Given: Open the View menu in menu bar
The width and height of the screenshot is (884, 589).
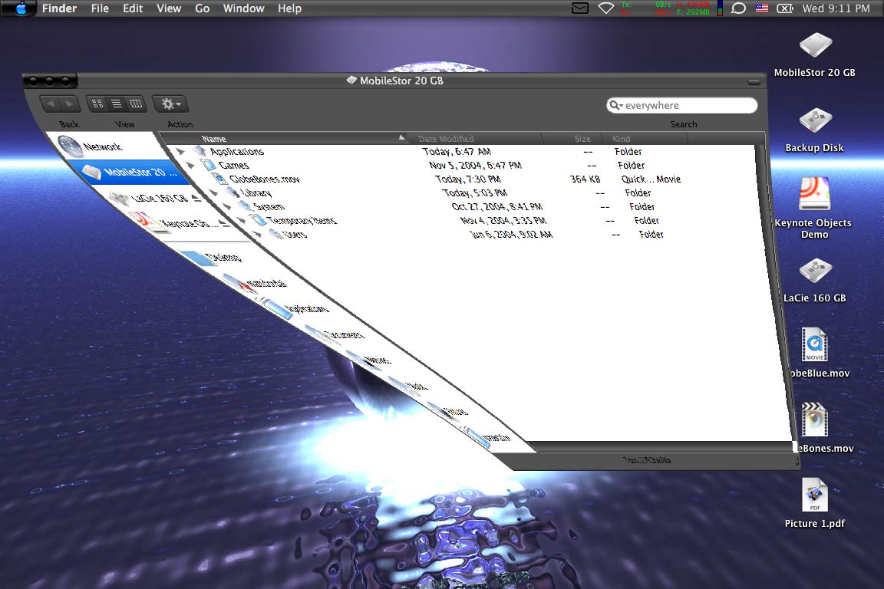Looking at the screenshot, I should coord(169,8).
